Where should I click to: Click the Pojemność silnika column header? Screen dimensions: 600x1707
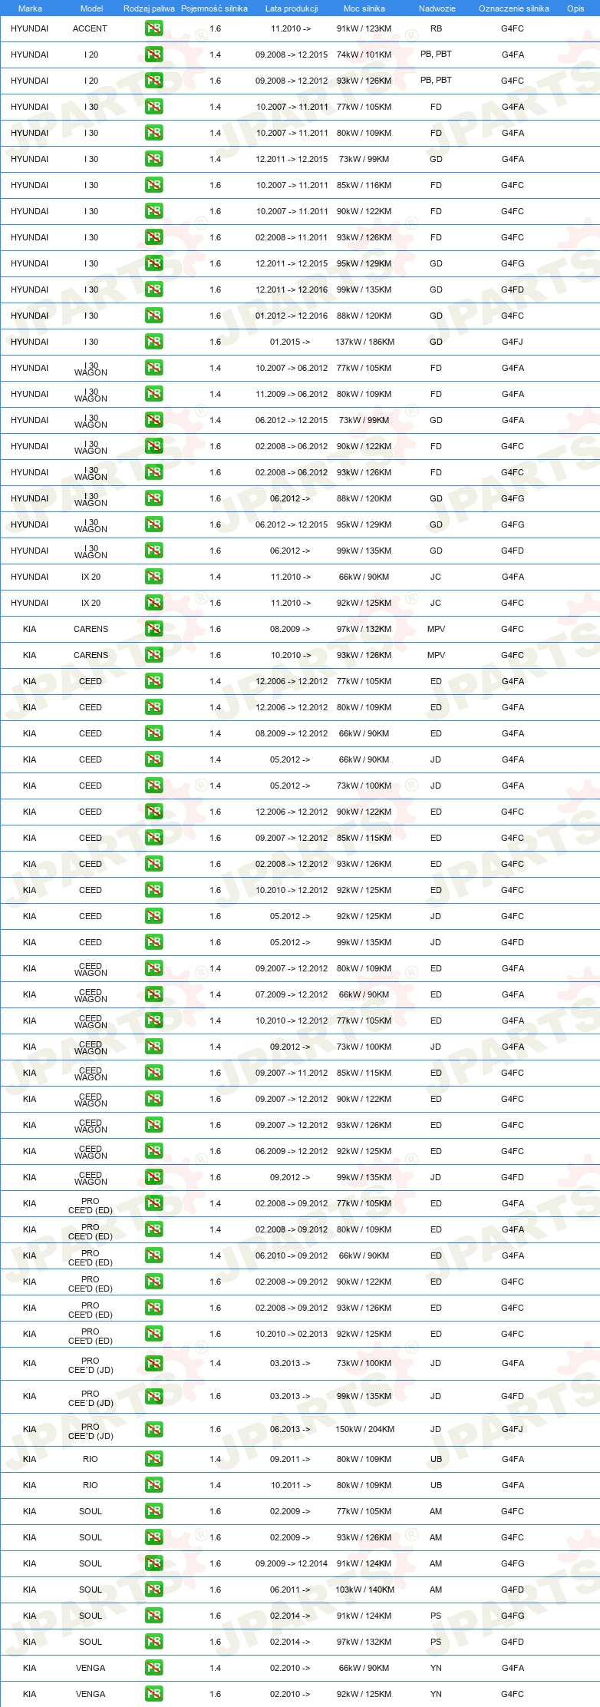coord(214,8)
